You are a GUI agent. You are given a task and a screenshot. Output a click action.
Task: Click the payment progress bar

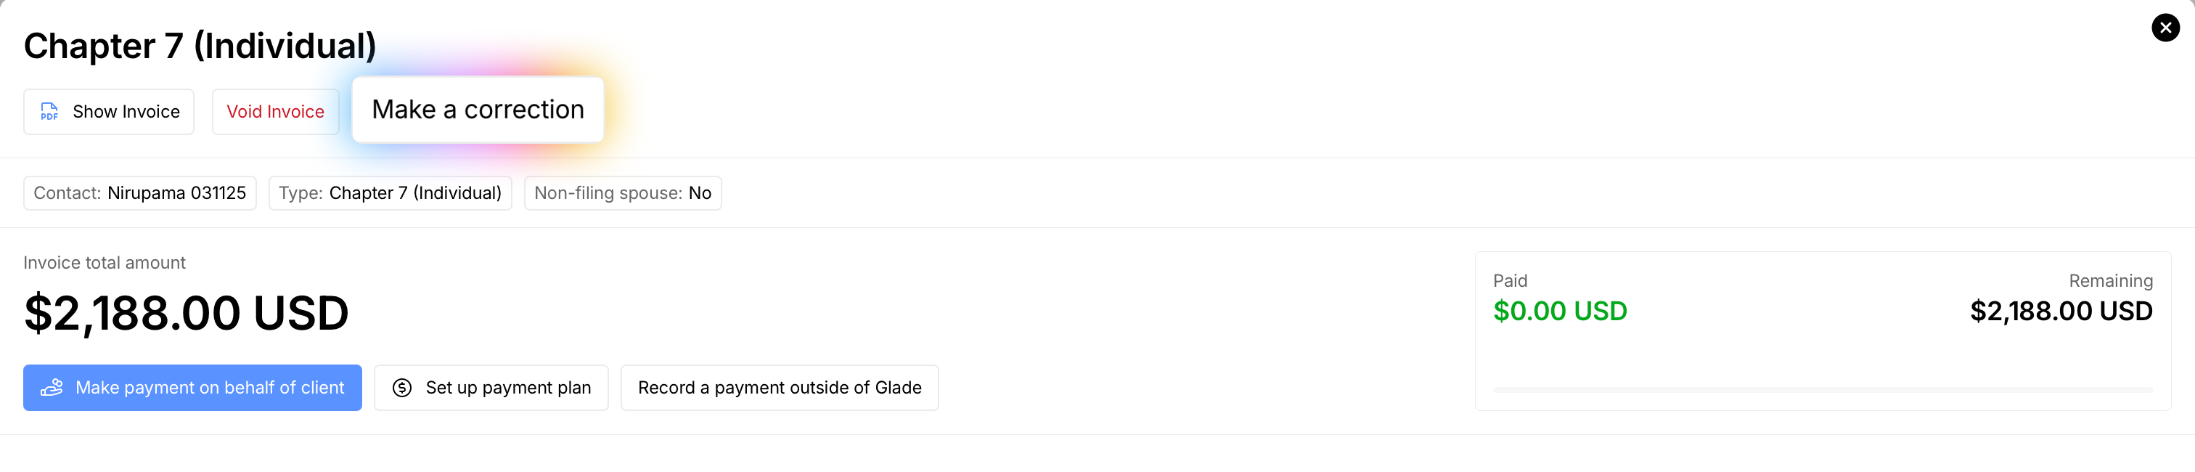1822,389
